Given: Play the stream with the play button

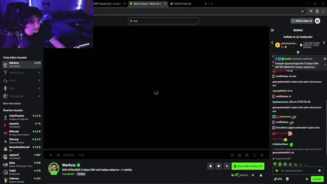Looking at the screenshot, I should 51,155.
